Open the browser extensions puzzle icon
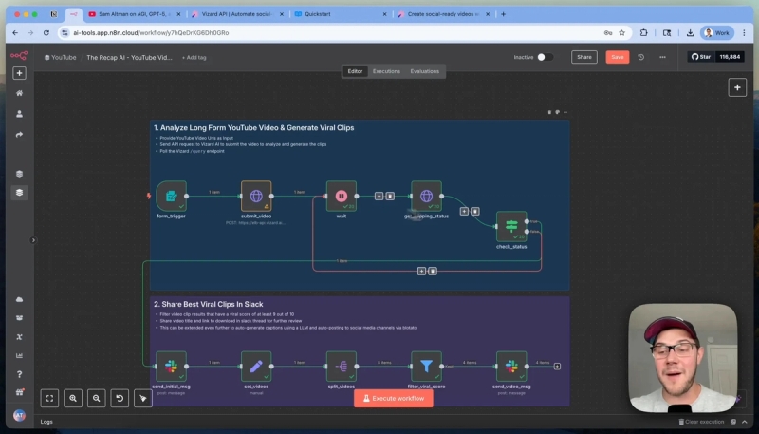Screen dimensions: 759x434 [x=643, y=33]
